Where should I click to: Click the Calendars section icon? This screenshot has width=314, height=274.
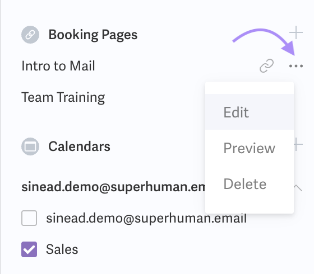[x=30, y=147]
